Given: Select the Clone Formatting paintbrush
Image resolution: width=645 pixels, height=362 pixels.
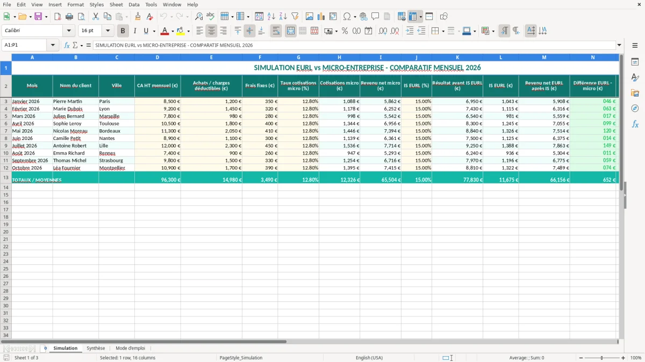Looking at the screenshot, I should click(138, 17).
